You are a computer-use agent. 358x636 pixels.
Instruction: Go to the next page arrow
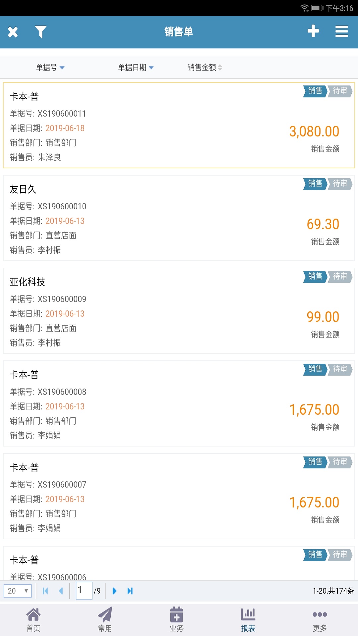coord(114,591)
